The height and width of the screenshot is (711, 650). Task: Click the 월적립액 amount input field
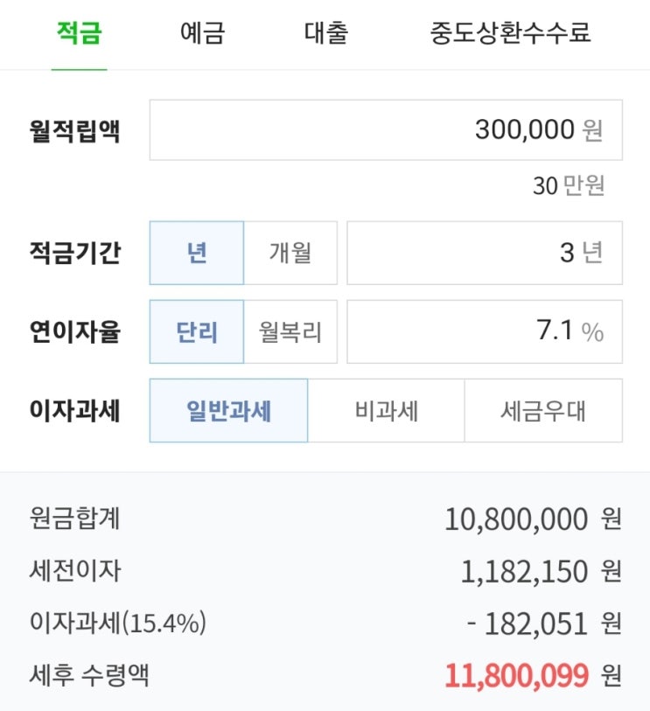coord(386,130)
